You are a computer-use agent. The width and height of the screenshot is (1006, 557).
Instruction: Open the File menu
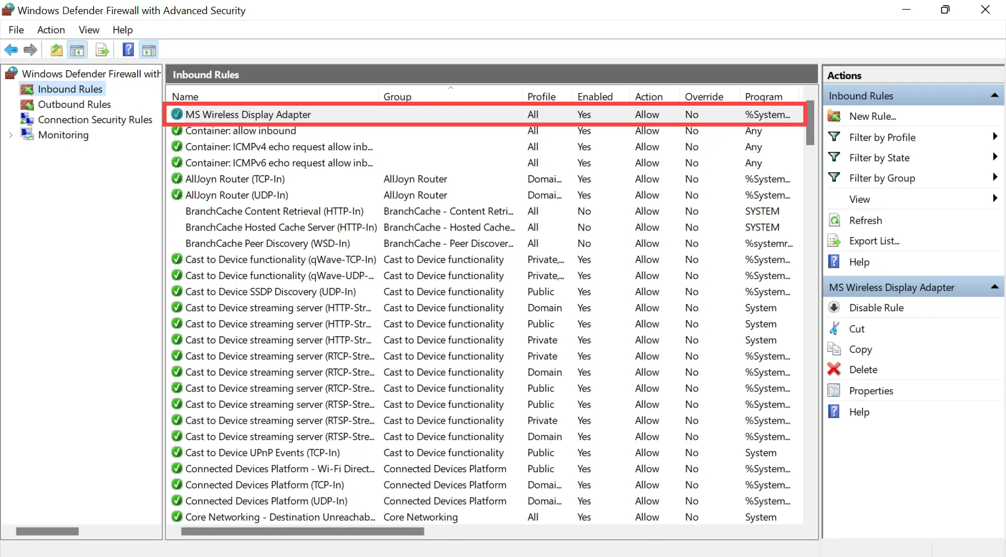[16, 30]
